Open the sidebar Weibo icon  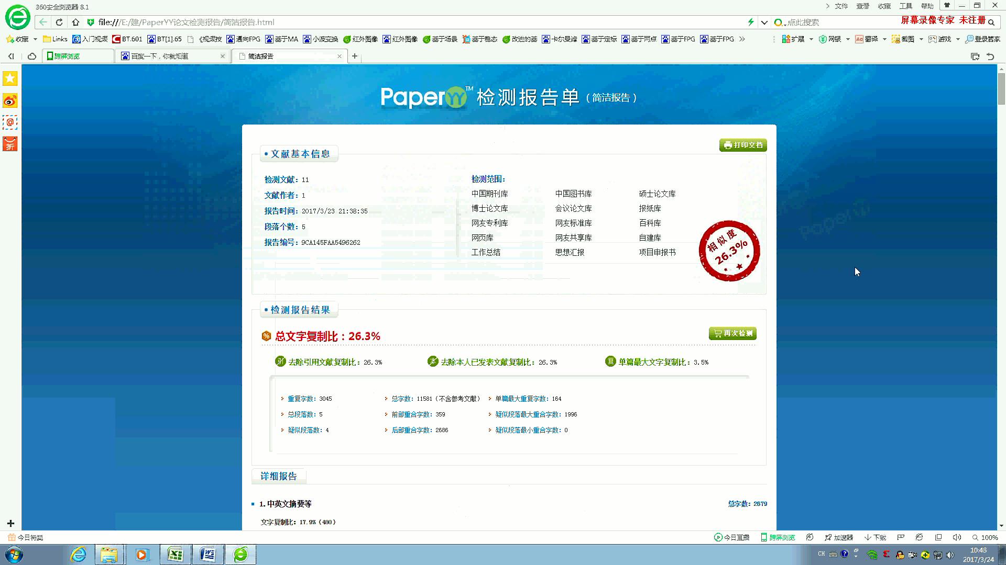tap(10, 100)
